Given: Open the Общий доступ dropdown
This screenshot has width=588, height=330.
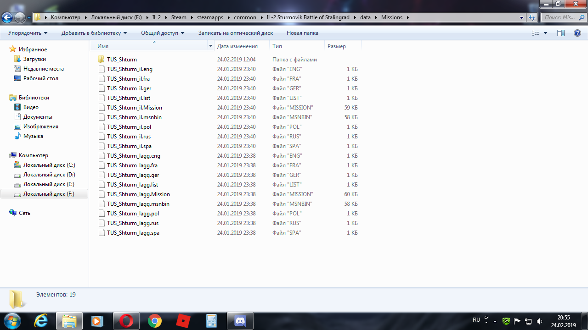Looking at the screenshot, I should (x=162, y=33).
